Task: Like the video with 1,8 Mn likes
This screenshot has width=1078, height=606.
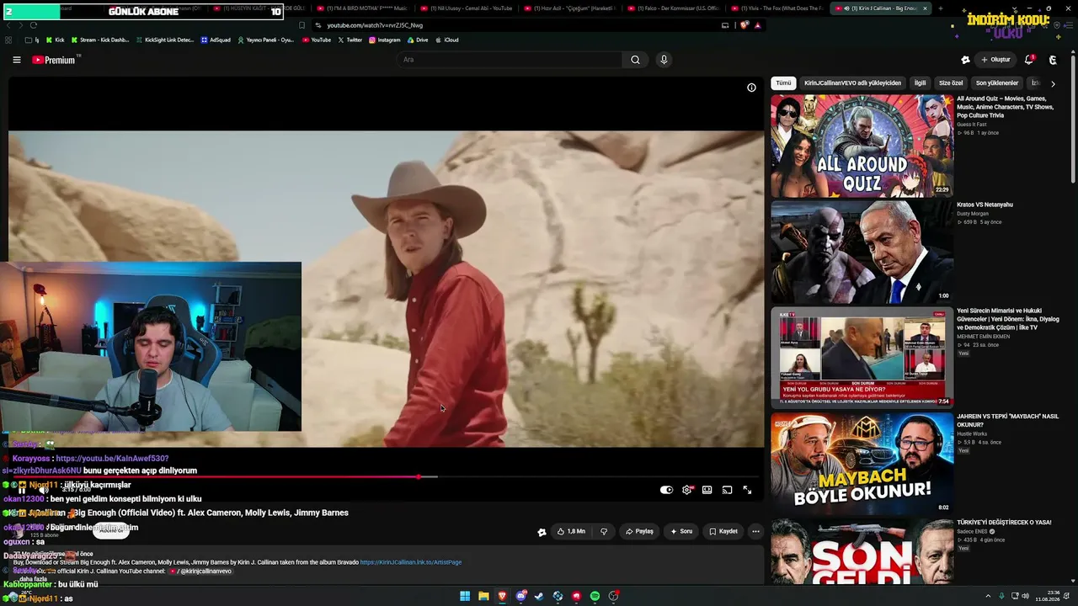Action: [571, 531]
